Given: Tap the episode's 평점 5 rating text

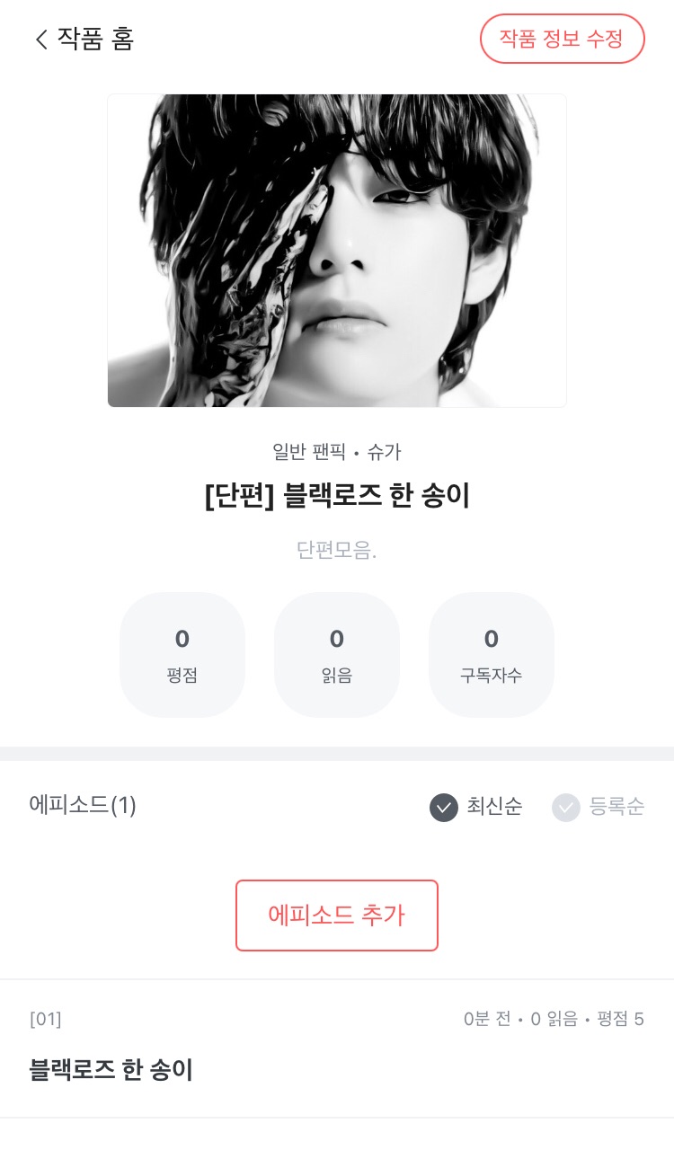Looking at the screenshot, I should (621, 1019).
